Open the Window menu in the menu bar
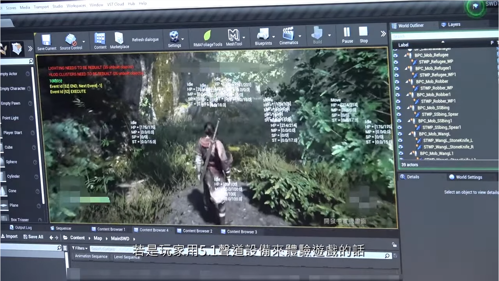This screenshot has width=499, height=281. (96, 5)
